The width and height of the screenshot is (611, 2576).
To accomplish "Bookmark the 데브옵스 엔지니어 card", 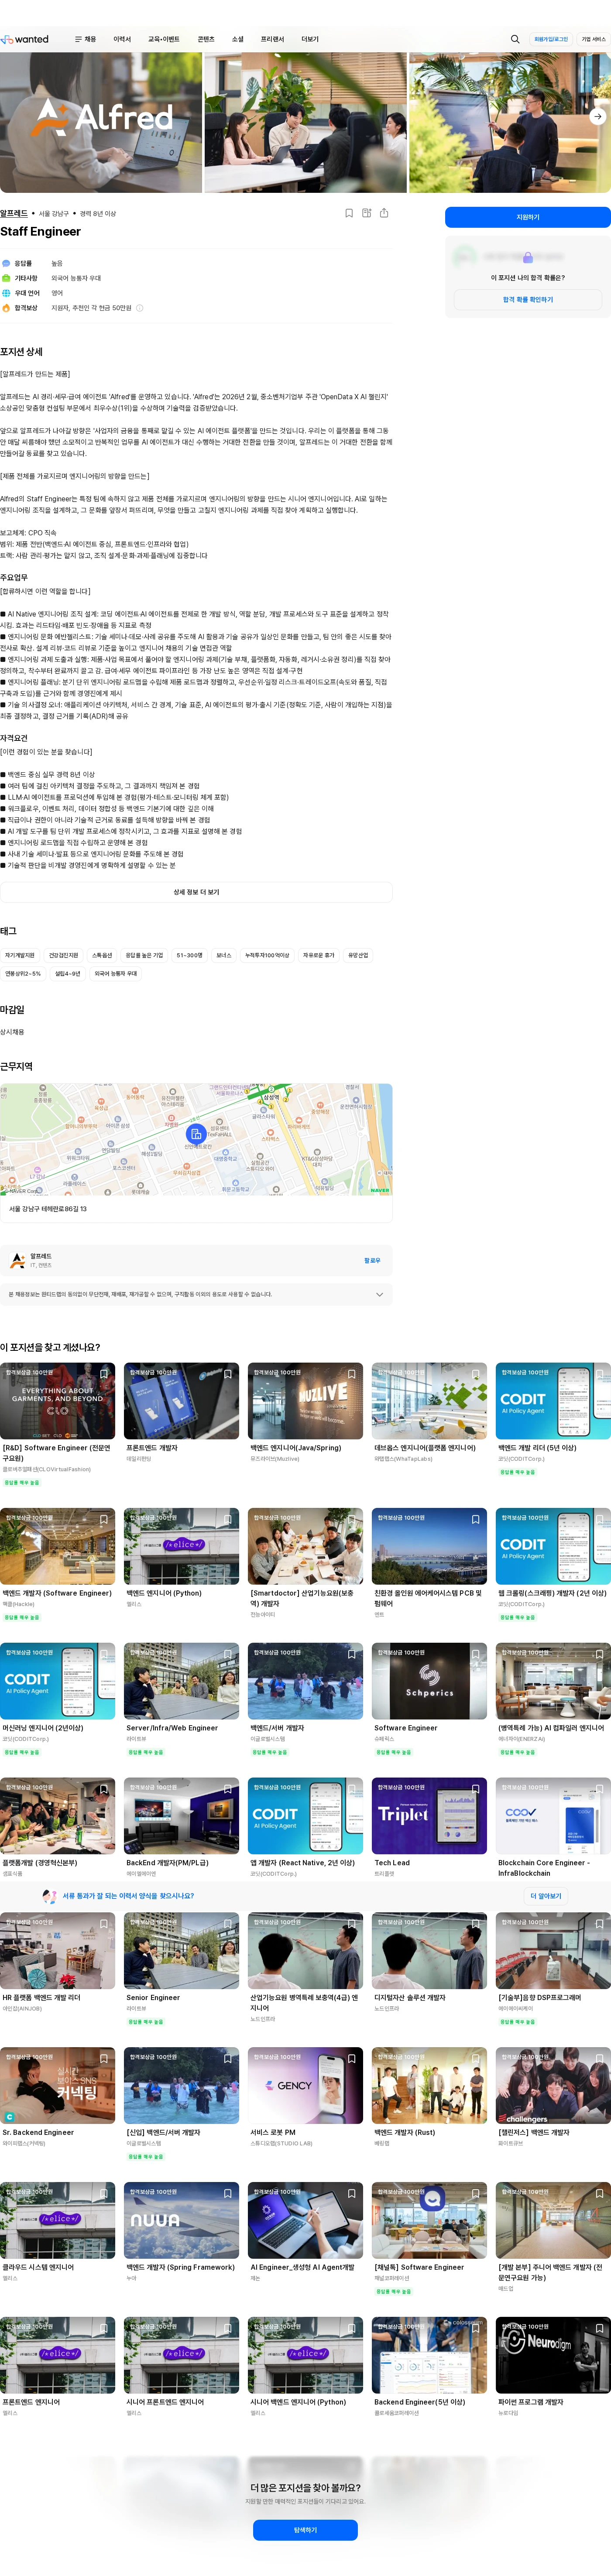I will tap(476, 1374).
